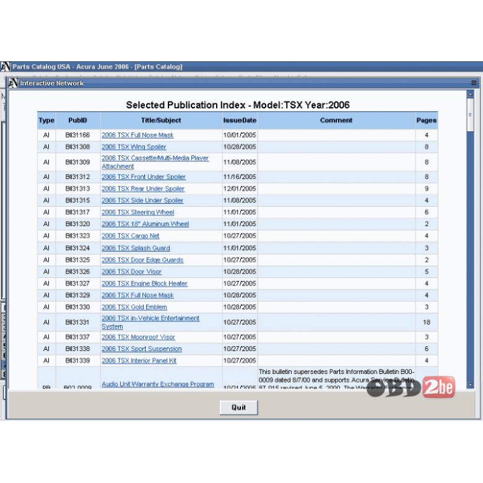Click the vertical scrollbar thumb
This screenshot has height=483, width=483.
[470, 115]
